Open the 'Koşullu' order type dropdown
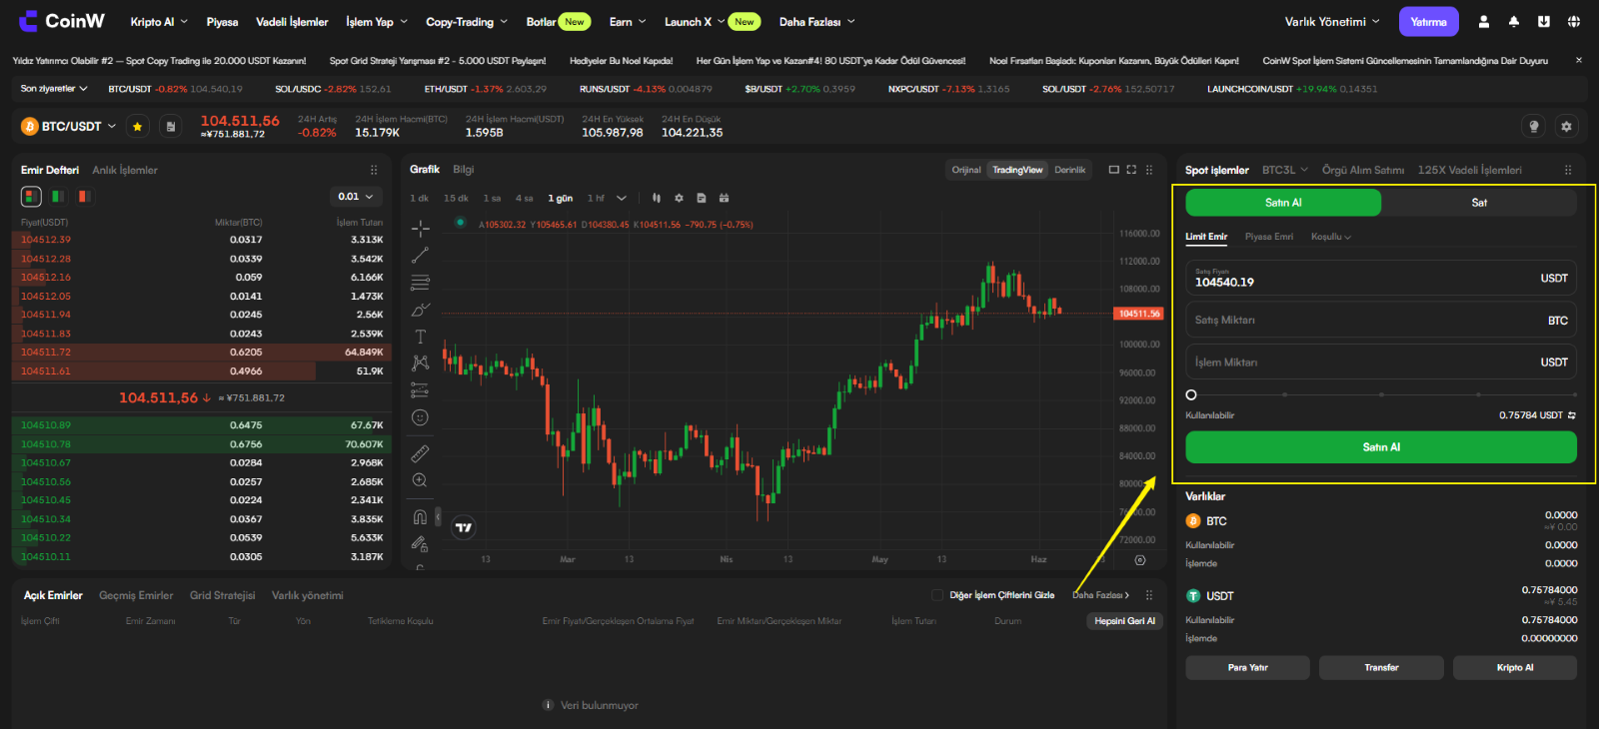This screenshot has width=1599, height=729. pyautogui.click(x=1331, y=237)
